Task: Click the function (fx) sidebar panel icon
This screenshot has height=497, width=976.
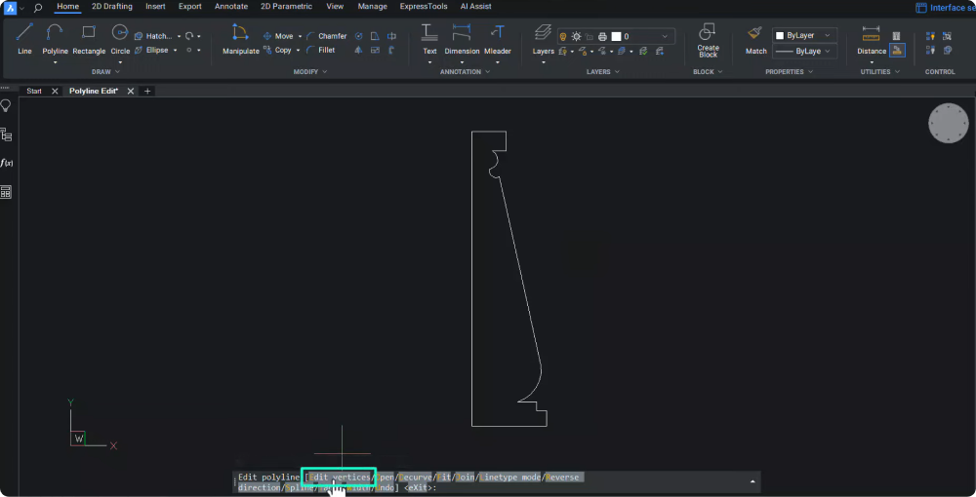Action: pyautogui.click(x=7, y=163)
